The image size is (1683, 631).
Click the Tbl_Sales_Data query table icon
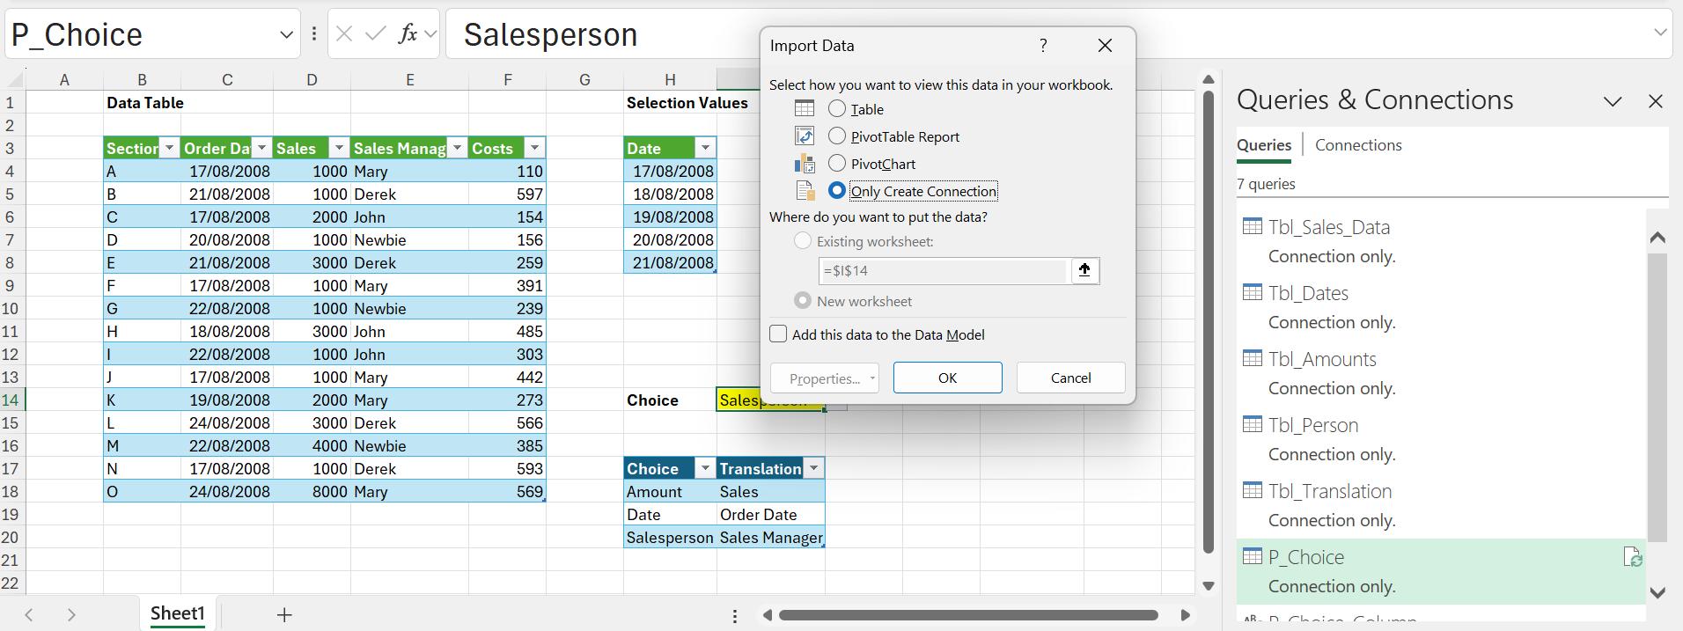(1252, 226)
